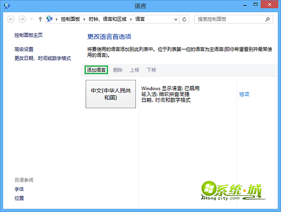
Task: Click the Back navigation arrow
Action: [x=11, y=20]
